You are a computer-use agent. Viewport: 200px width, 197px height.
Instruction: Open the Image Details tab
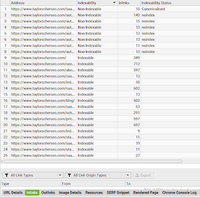tap(70, 193)
